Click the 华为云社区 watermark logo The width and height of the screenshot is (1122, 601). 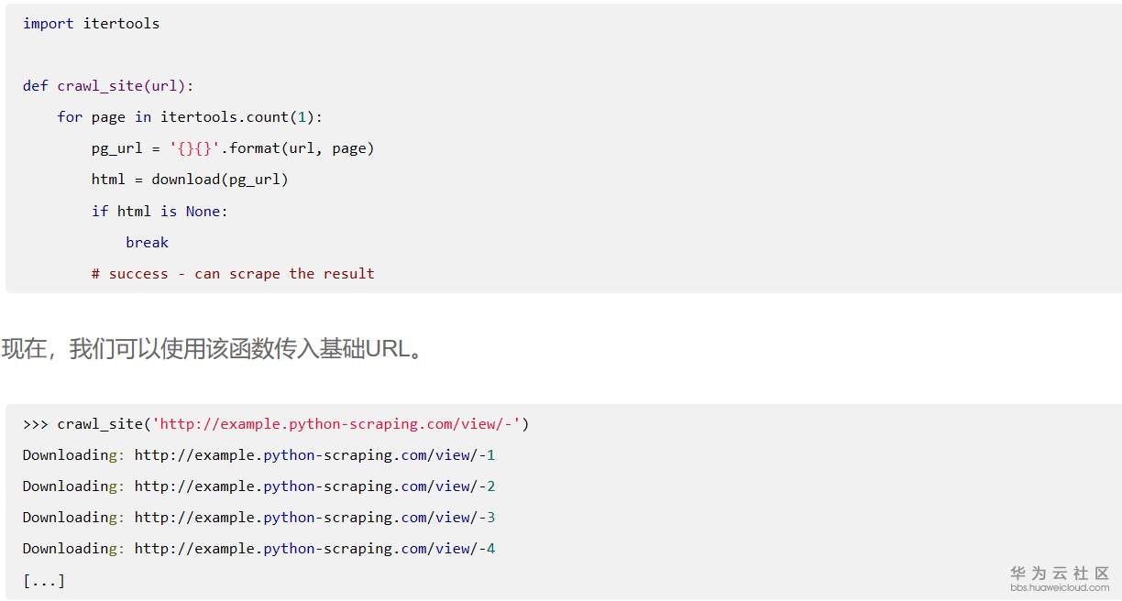pyautogui.click(x=1060, y=573)
